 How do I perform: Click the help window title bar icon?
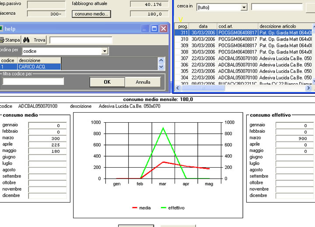1,29
